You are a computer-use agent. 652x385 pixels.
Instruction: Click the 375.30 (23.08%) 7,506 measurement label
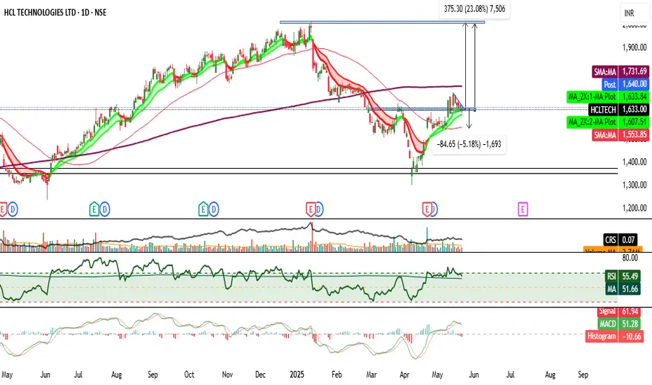tap(474, 8)
